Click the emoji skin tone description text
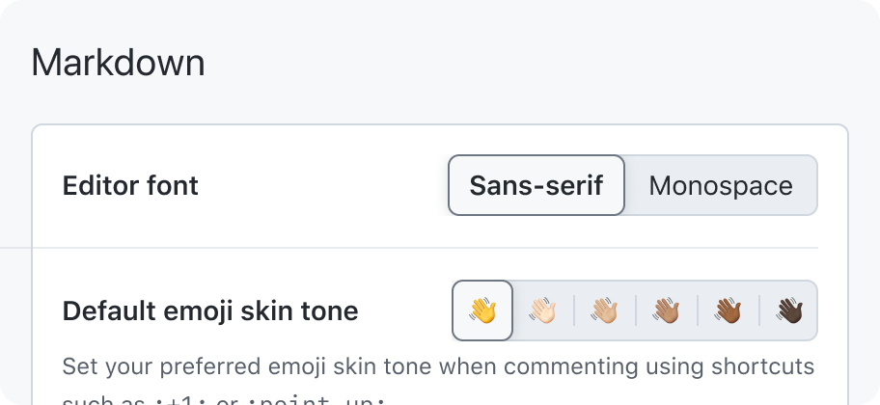880x405 pixels. coord(438,384)
